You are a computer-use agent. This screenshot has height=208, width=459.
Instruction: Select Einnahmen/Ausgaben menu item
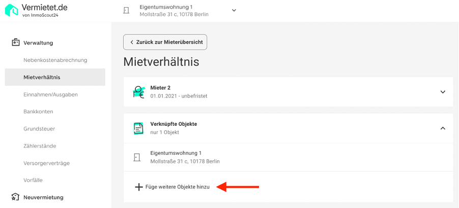(51, 94)
